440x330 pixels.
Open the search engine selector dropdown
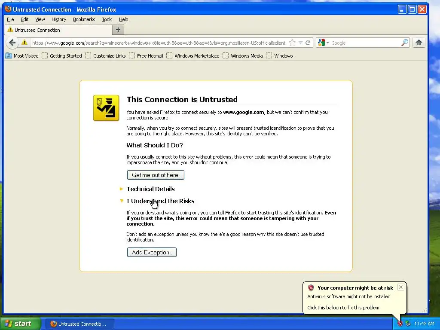pyautogui.click(x=323, y=43)
